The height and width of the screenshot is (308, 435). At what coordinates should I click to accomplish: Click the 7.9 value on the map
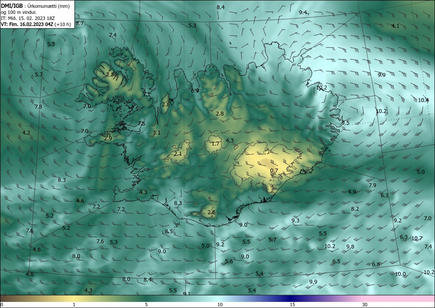(x=372, y=185)
